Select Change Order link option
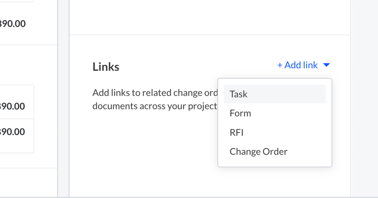The width and height of the screenshot is (378, 198). click(x=259, y=152)
